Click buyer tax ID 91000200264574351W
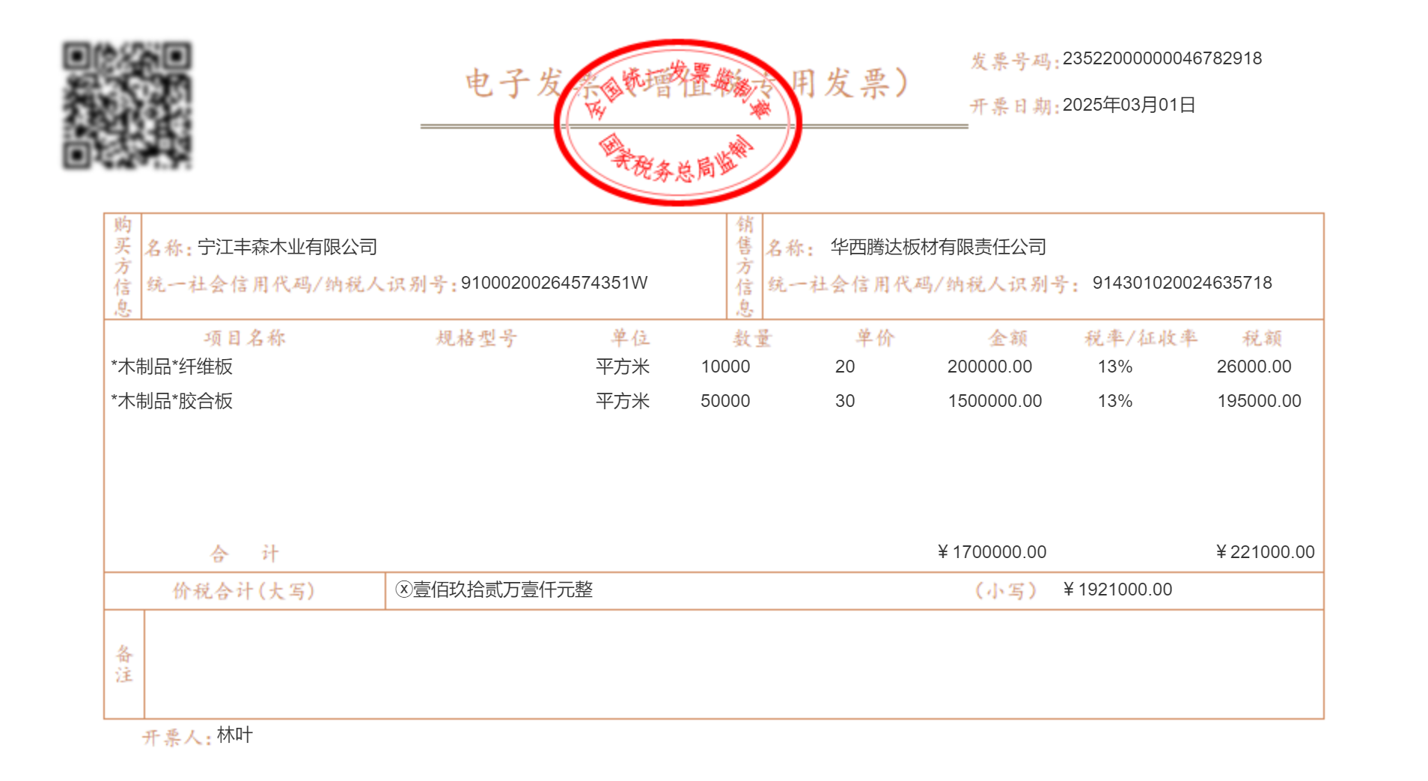1428x781 pixels. pyautogui.click(x=554, y=283)
